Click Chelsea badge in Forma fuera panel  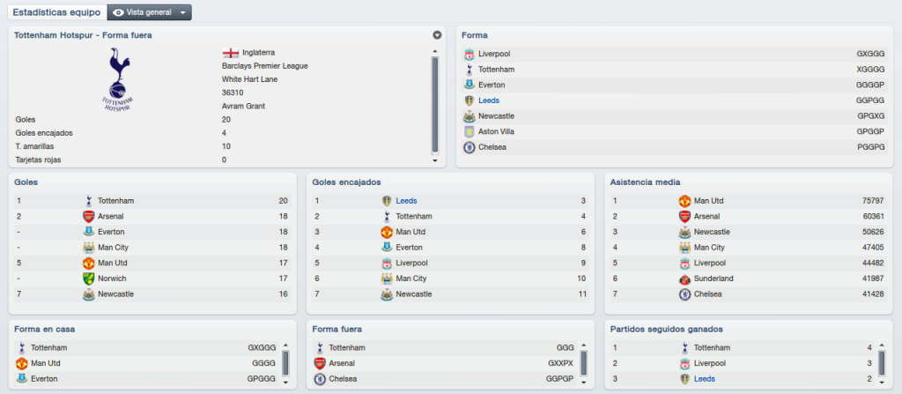(x=320, y=379)
